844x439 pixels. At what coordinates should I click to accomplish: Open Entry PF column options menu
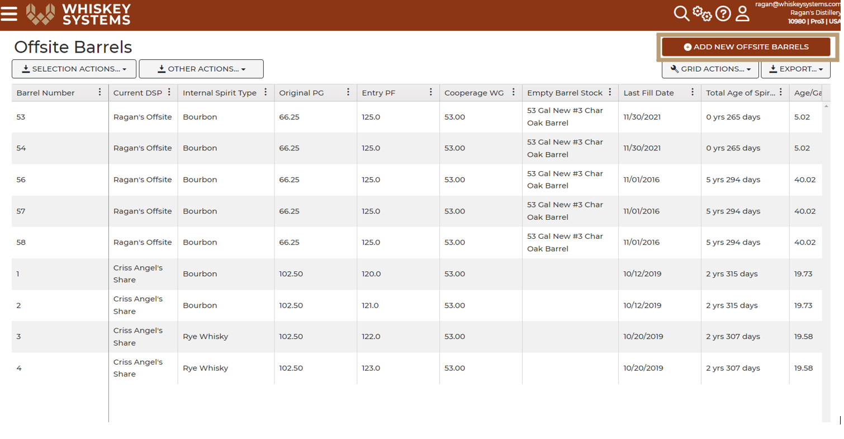click(x=431, y=92)
